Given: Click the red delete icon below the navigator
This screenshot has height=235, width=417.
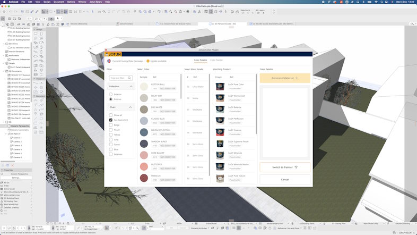Looking at the screenshot, I should tap(12, 165).
